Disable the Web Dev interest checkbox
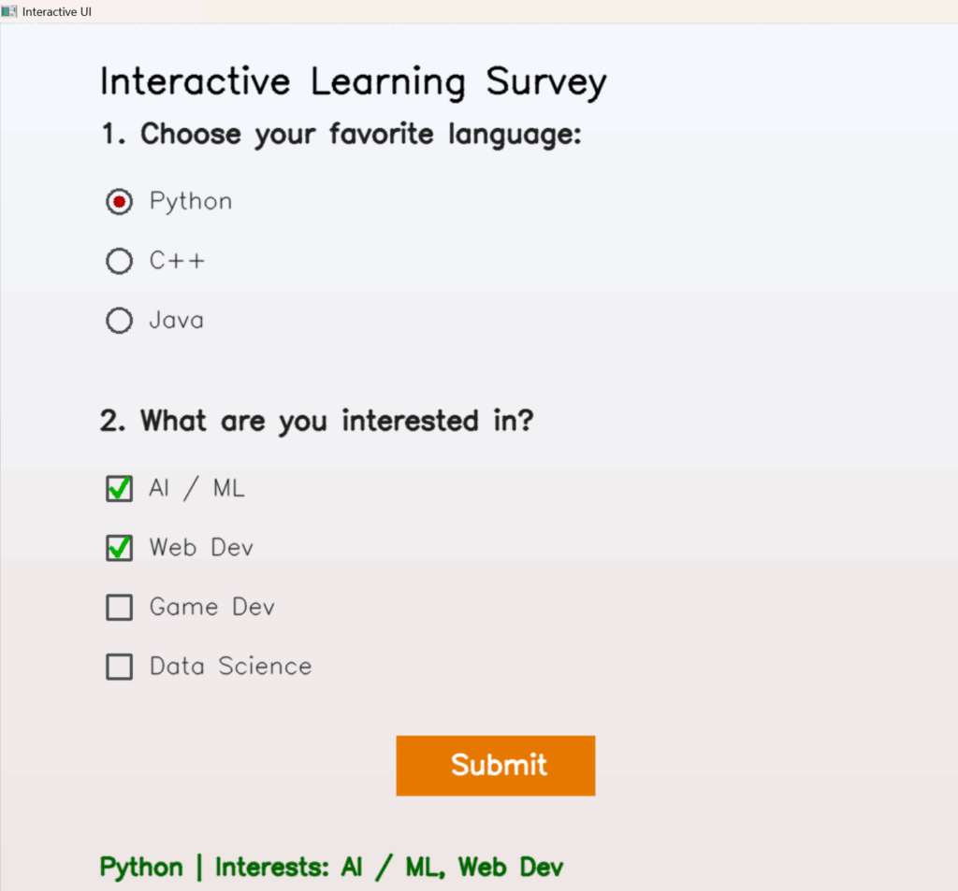 click(119, 548)
